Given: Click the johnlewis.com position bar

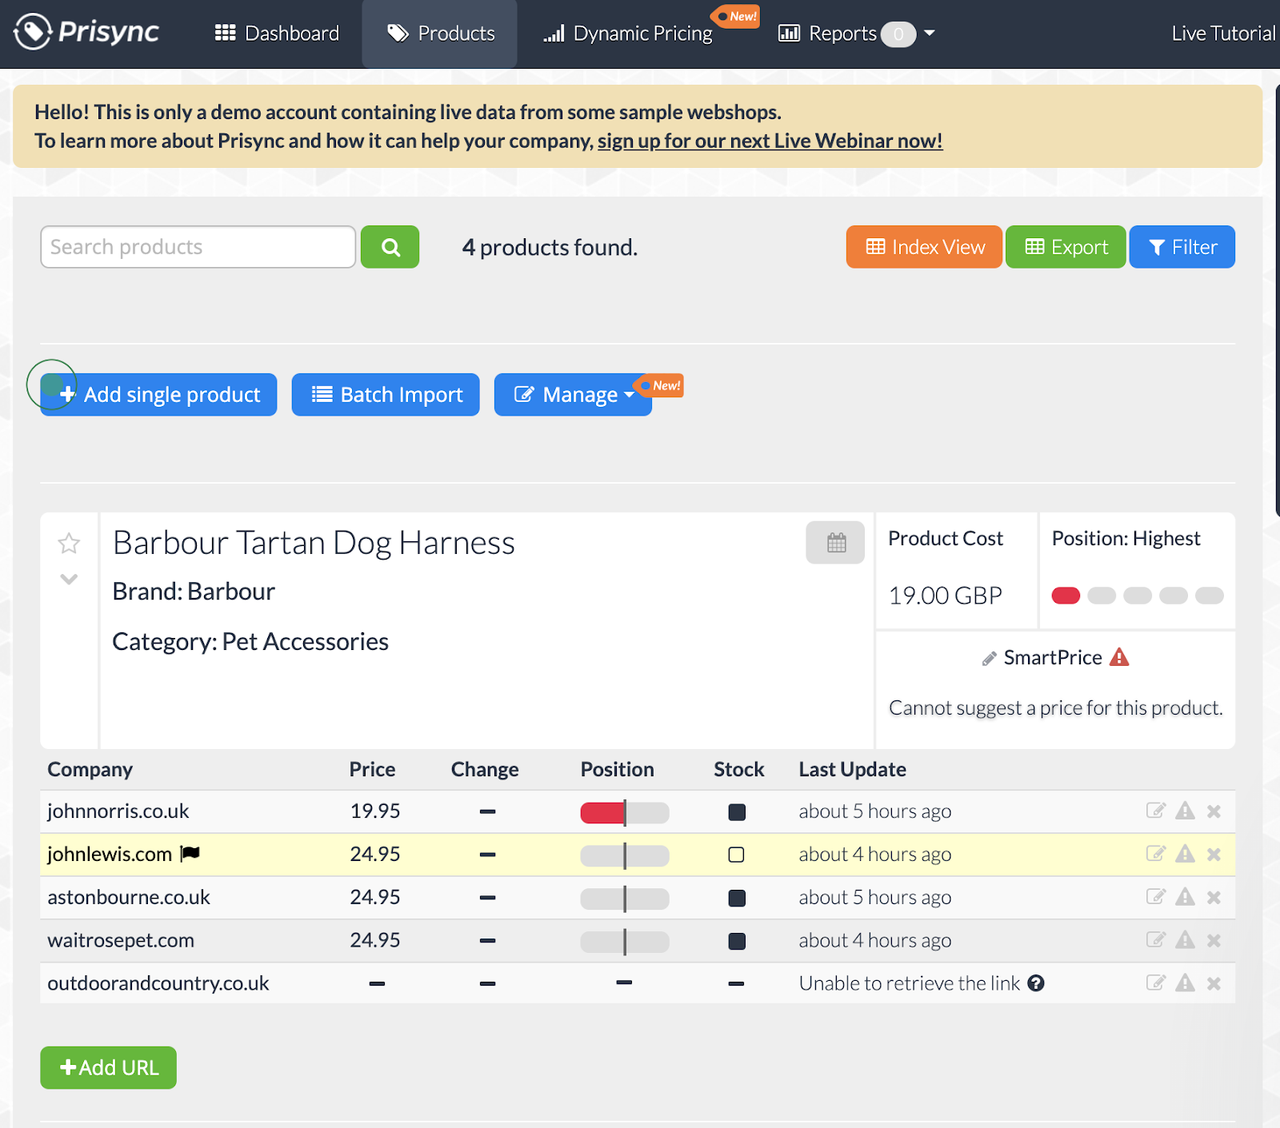Looking at the screenshot, I should (625, 855).
